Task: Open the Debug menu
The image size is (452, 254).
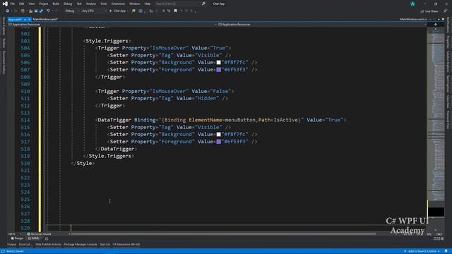Action: 68,4
